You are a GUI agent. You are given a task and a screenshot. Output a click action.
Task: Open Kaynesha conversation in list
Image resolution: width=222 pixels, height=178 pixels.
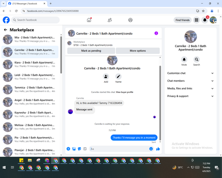tap(30, 114)
